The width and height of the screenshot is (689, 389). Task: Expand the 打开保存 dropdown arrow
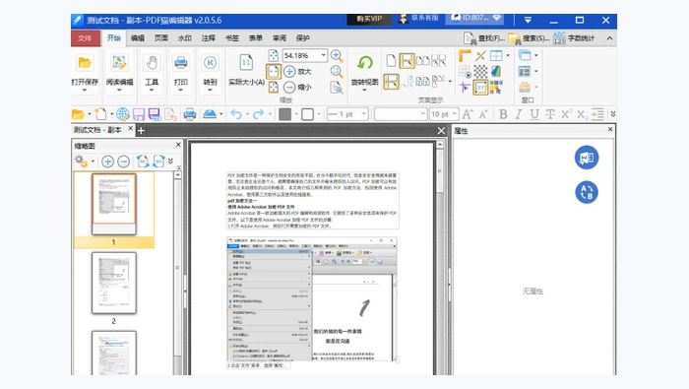pos(85,90)
